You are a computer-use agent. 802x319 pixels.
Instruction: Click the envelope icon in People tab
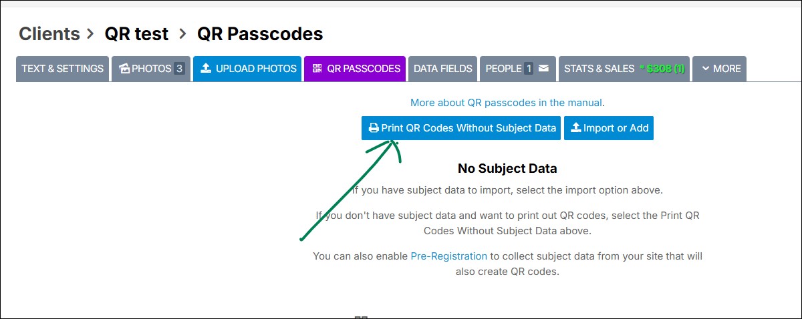pyautogui.click(x=544, y=69)
